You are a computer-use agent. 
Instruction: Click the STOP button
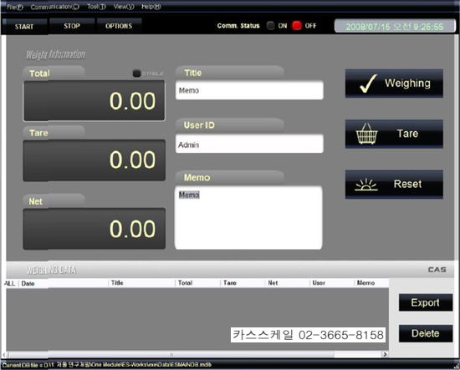pos(72,26)
